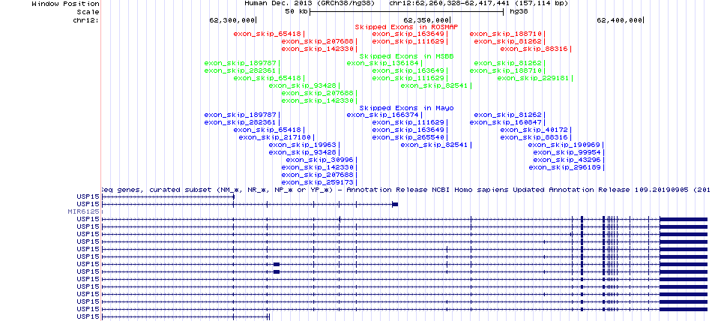Select the topmost USP15 gene label
Screen dimensions: 712x321
pos(87,196)
